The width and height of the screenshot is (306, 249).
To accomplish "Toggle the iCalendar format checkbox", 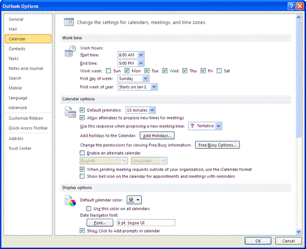I will pos(82,169).
